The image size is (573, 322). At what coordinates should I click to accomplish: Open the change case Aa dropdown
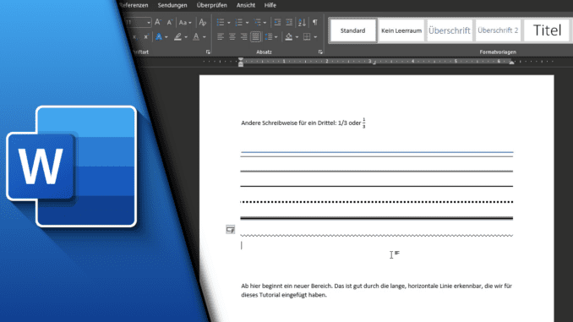pyautogui.click(x=185, y=22)
